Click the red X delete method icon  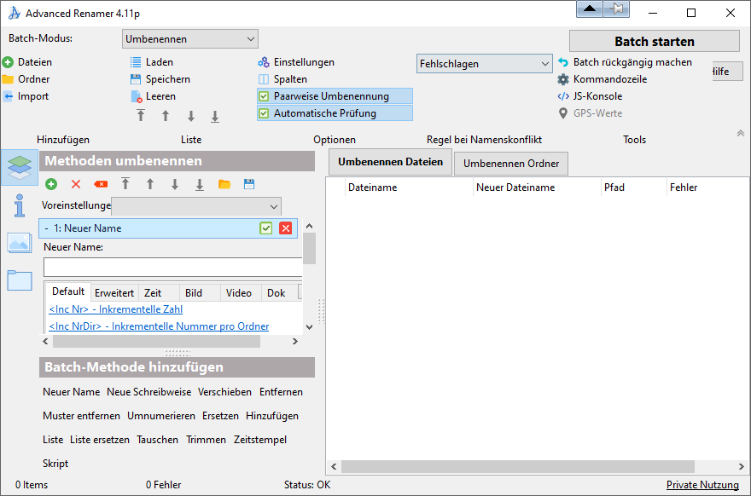tap(76, 184)
